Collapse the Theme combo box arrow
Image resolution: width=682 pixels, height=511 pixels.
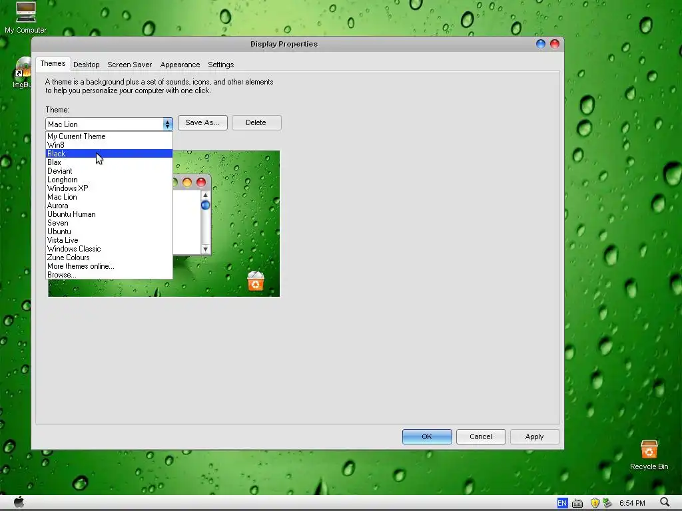tap(167, 124)
